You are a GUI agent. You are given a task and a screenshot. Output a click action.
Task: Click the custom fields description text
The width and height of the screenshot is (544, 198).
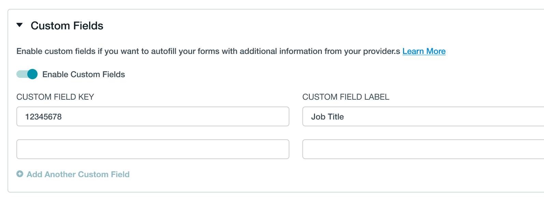(x=208, y=51)
